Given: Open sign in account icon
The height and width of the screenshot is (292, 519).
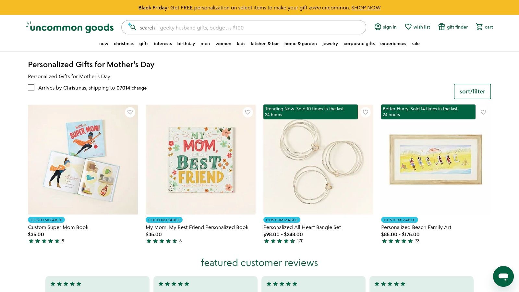Looking at the screenshot, I should (x=378, y=27).
